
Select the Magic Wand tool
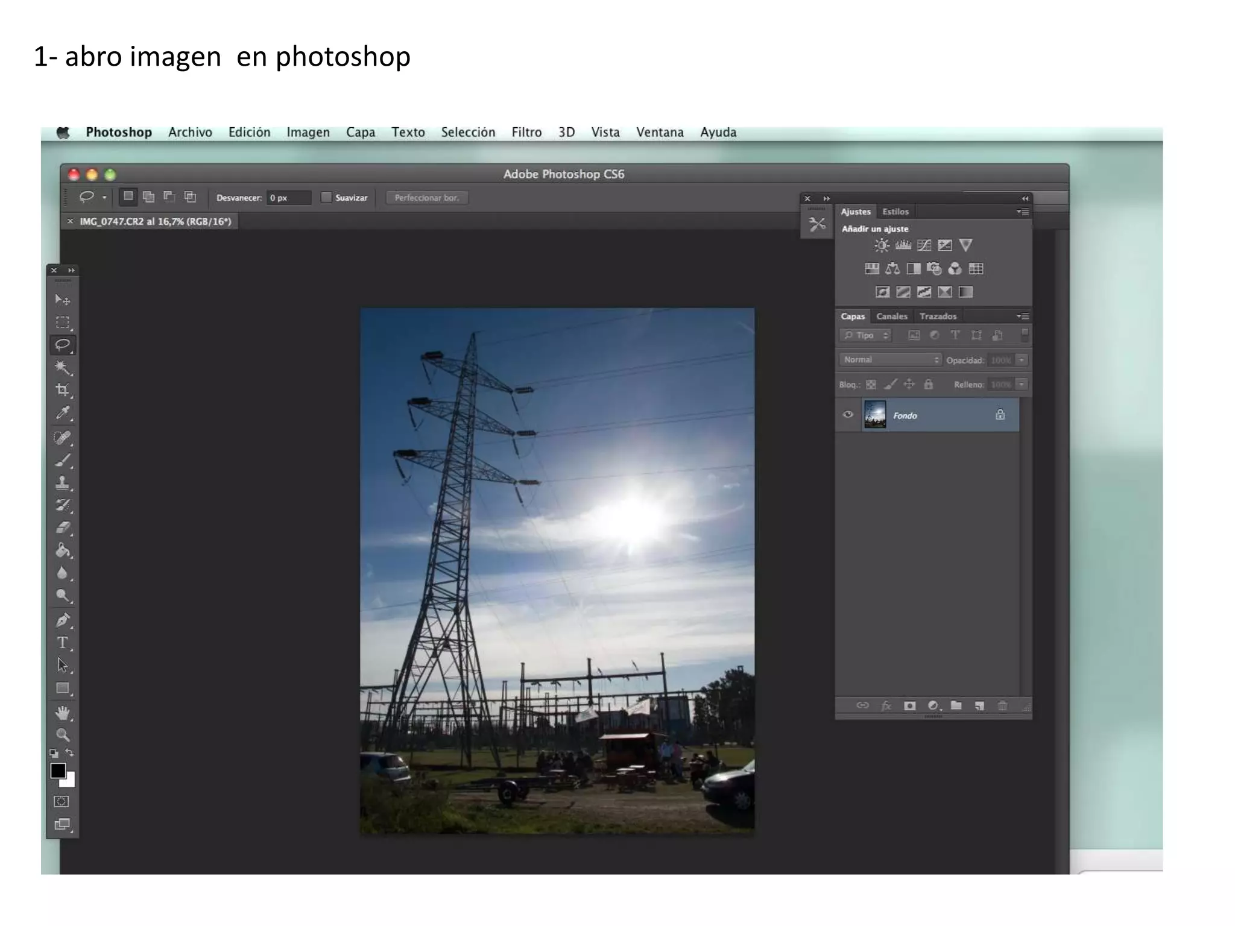[62, 367]
